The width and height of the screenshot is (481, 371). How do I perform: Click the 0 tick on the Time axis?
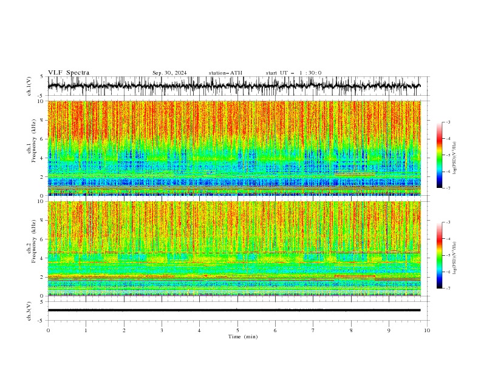(48, 330)
